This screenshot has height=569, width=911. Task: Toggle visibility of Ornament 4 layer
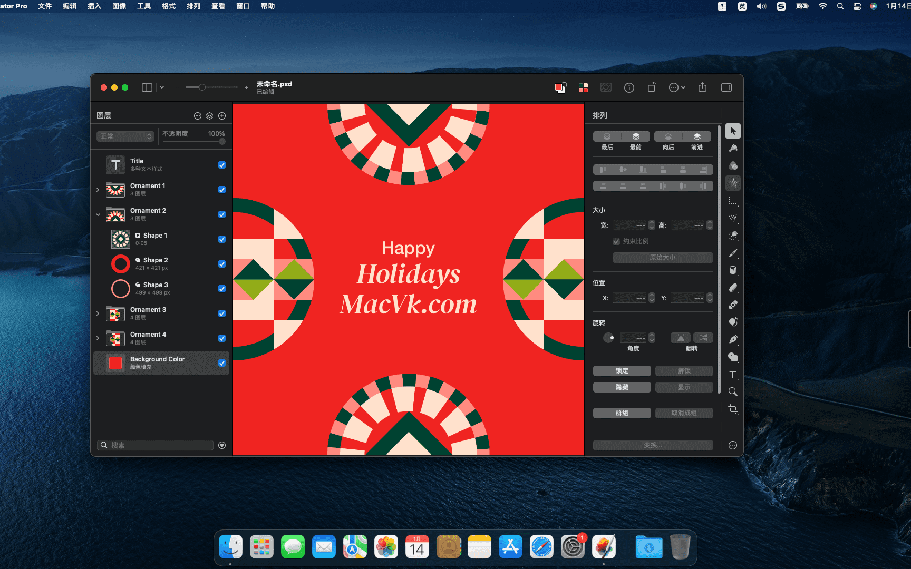222,338
